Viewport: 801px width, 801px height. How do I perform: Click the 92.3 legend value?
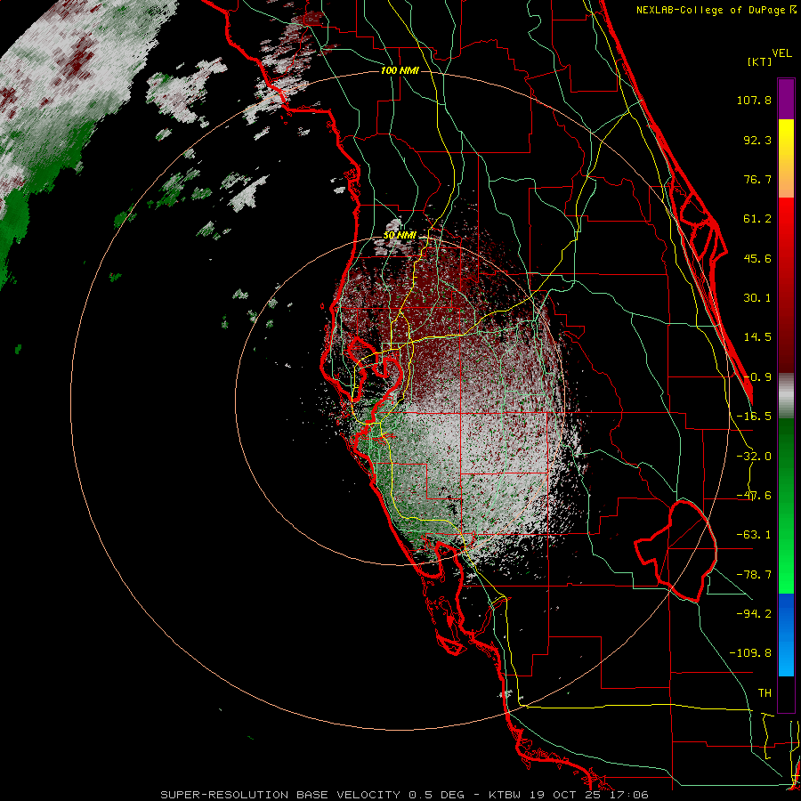pos(757,140)
